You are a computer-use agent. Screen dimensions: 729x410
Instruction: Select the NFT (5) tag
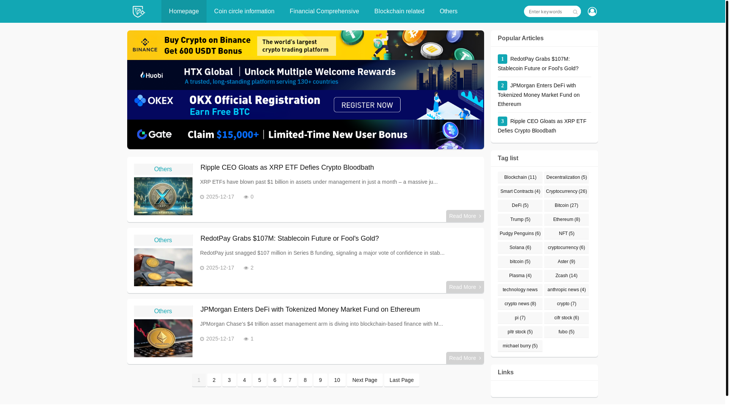click(x=566, y=233)
